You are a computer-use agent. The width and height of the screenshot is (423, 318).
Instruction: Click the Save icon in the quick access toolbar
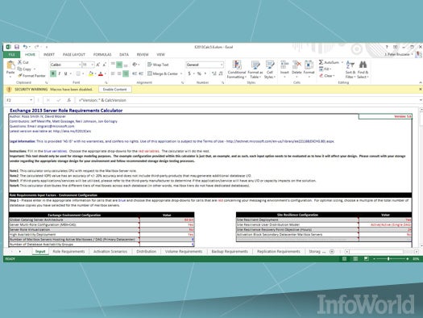tap(17, 47)
